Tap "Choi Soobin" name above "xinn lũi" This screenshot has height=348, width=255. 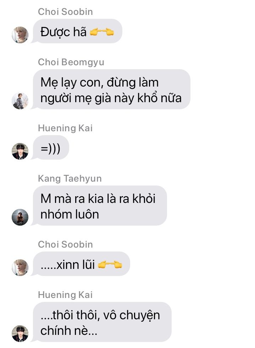[x=65, y=244]
